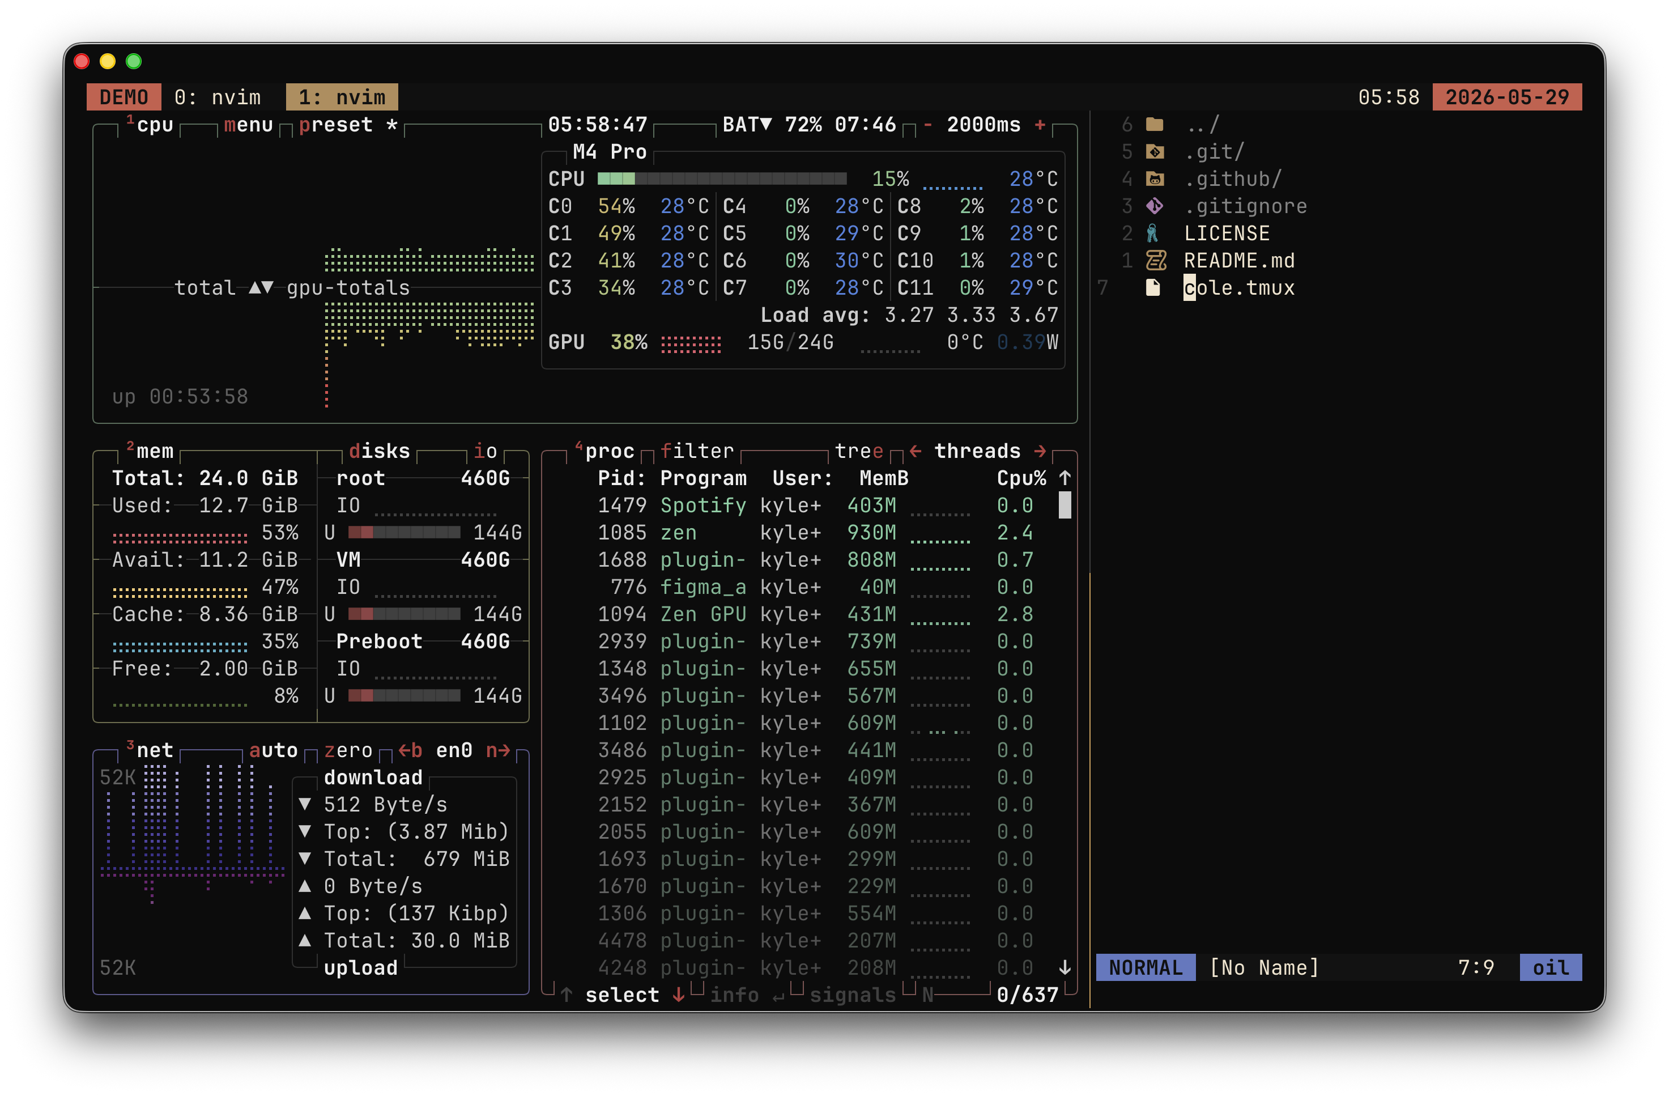This screenshot has width=1669, height=1096.
Task: Switch to next network interface with n→
Action: [x=499, y=751]
